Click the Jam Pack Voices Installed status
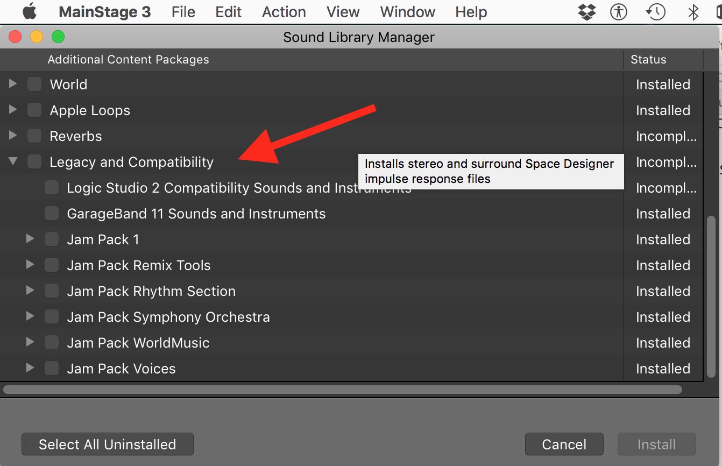 pyautogui.click(x=663, y=369)
